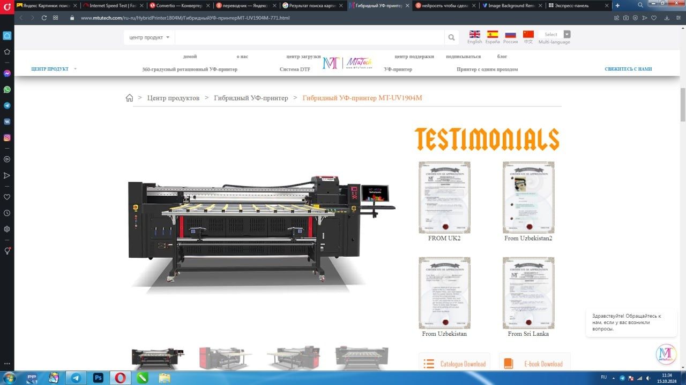686x385 pixels.
Task: Open sidebar three-dots more menu
Action: 7,363
